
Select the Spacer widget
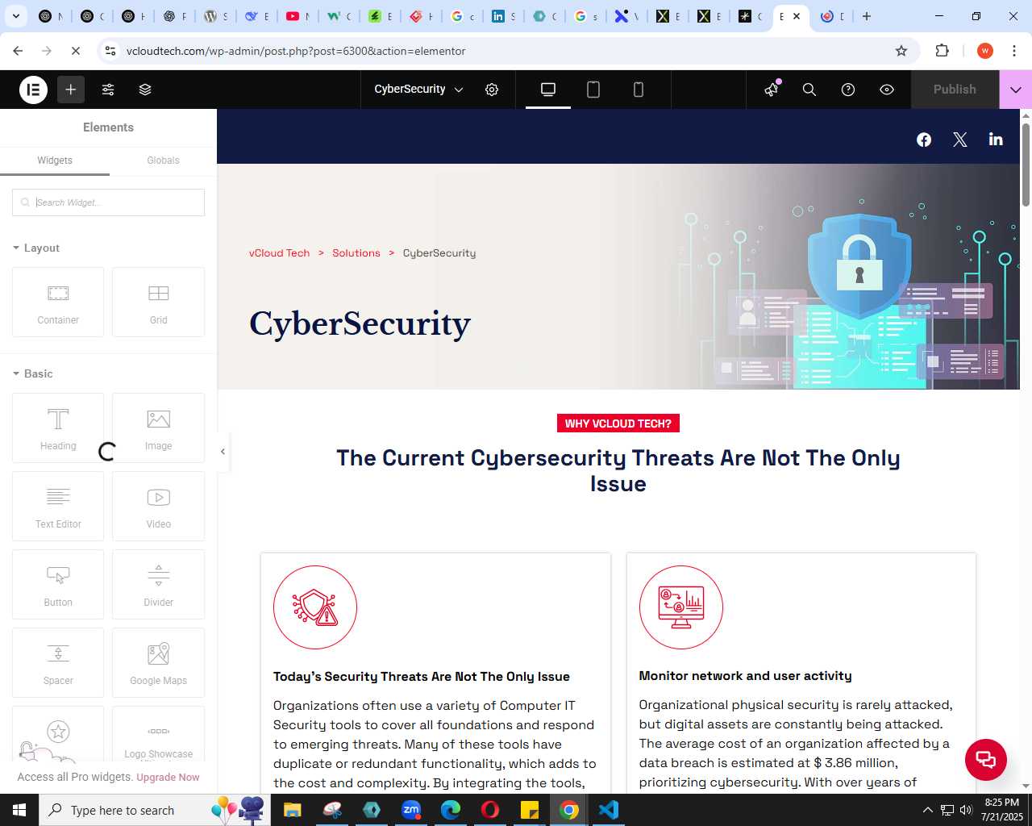(58, 662)
